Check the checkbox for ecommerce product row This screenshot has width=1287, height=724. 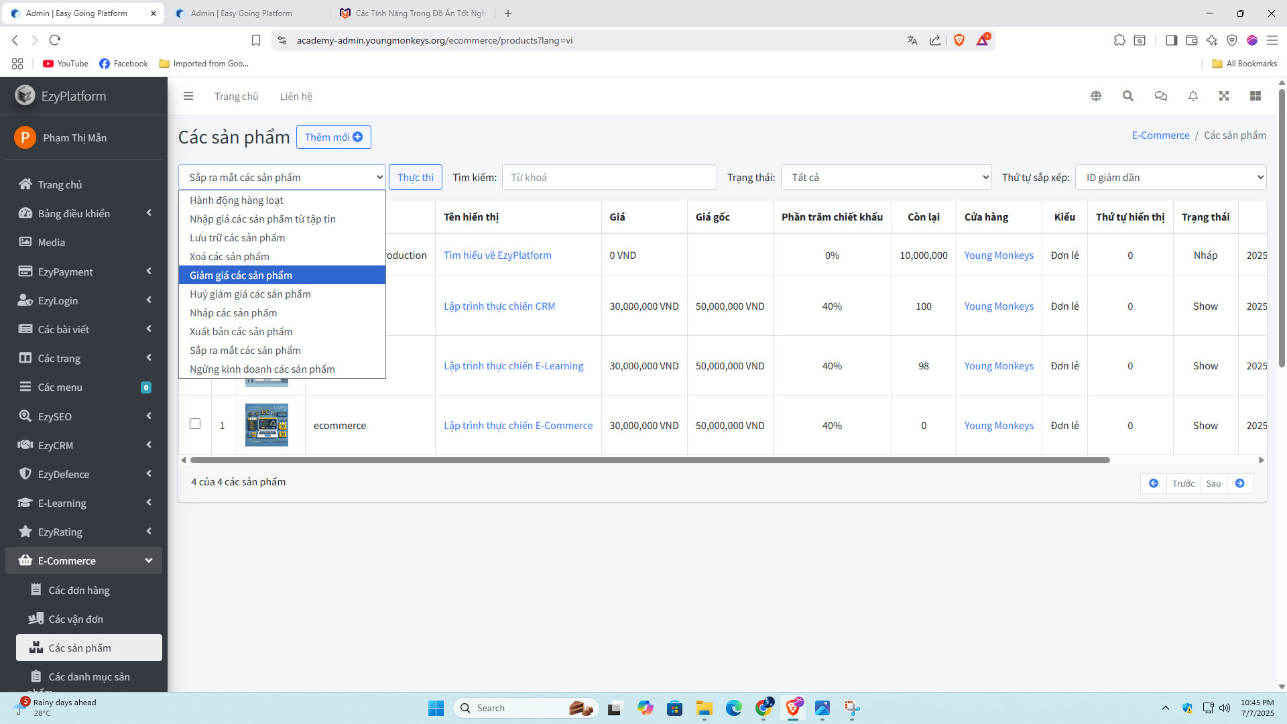pyautogui.click(x=195, y=424)
